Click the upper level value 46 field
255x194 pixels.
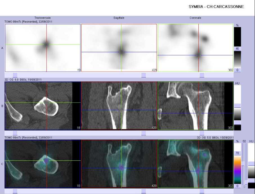point(237,48)
